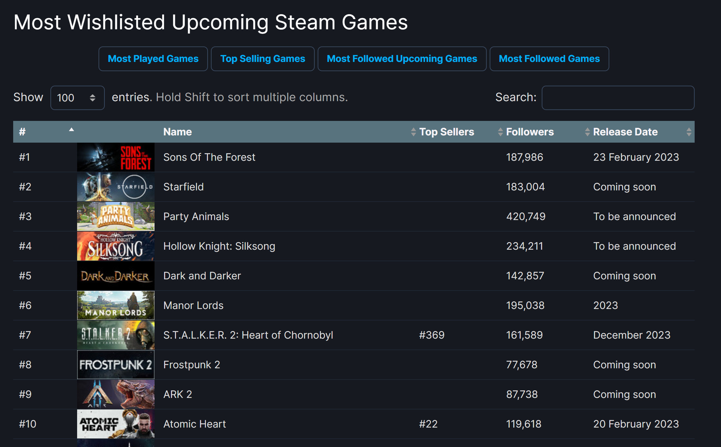Sort table by Top Sellers column
Screen dimensions: 721x447
pos(447,132)
